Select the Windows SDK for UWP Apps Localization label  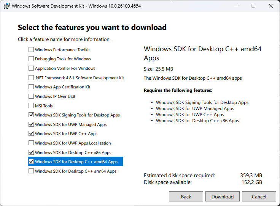[73, 143]
